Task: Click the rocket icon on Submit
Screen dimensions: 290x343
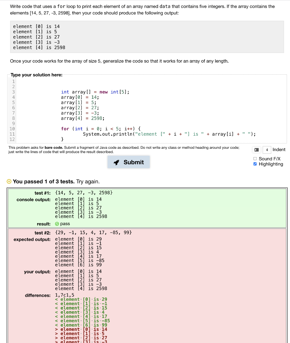Action: click(x=116, y=162)
